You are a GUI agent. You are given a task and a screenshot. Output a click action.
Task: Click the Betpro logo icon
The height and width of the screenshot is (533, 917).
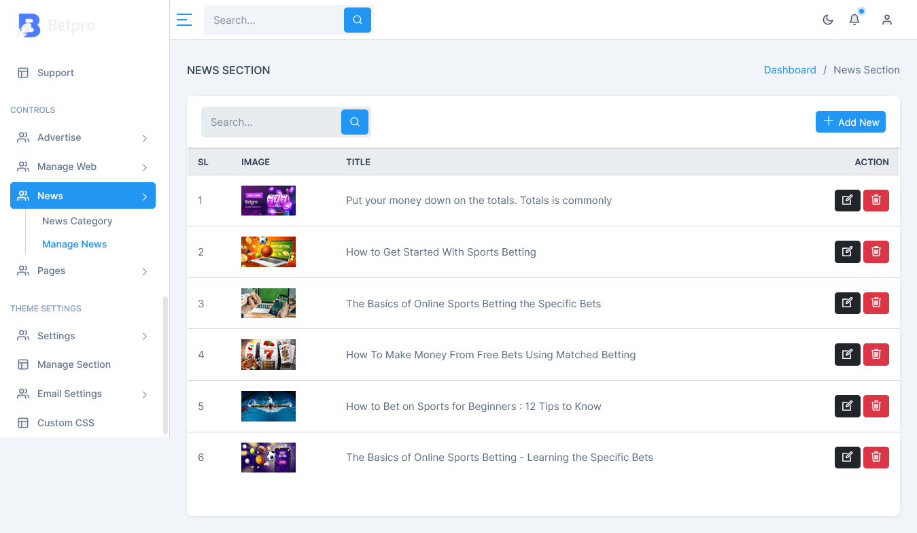pyautogui.click(x=29, y=25)
